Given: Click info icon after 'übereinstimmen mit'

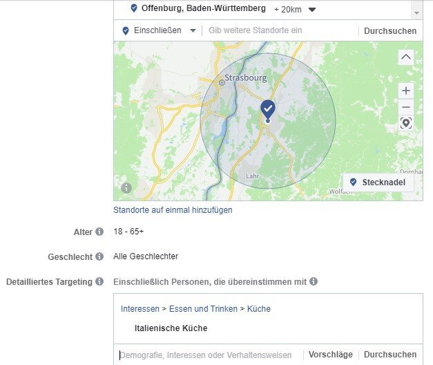Looking at the screenshot, I should tap(314, 281).
